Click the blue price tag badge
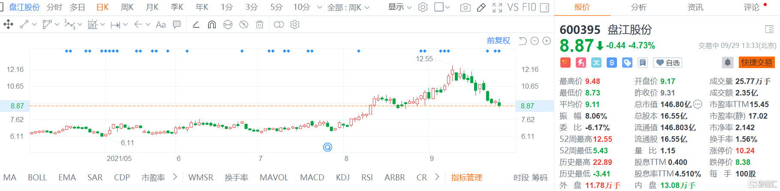The image size is (780, 191). 627,63
